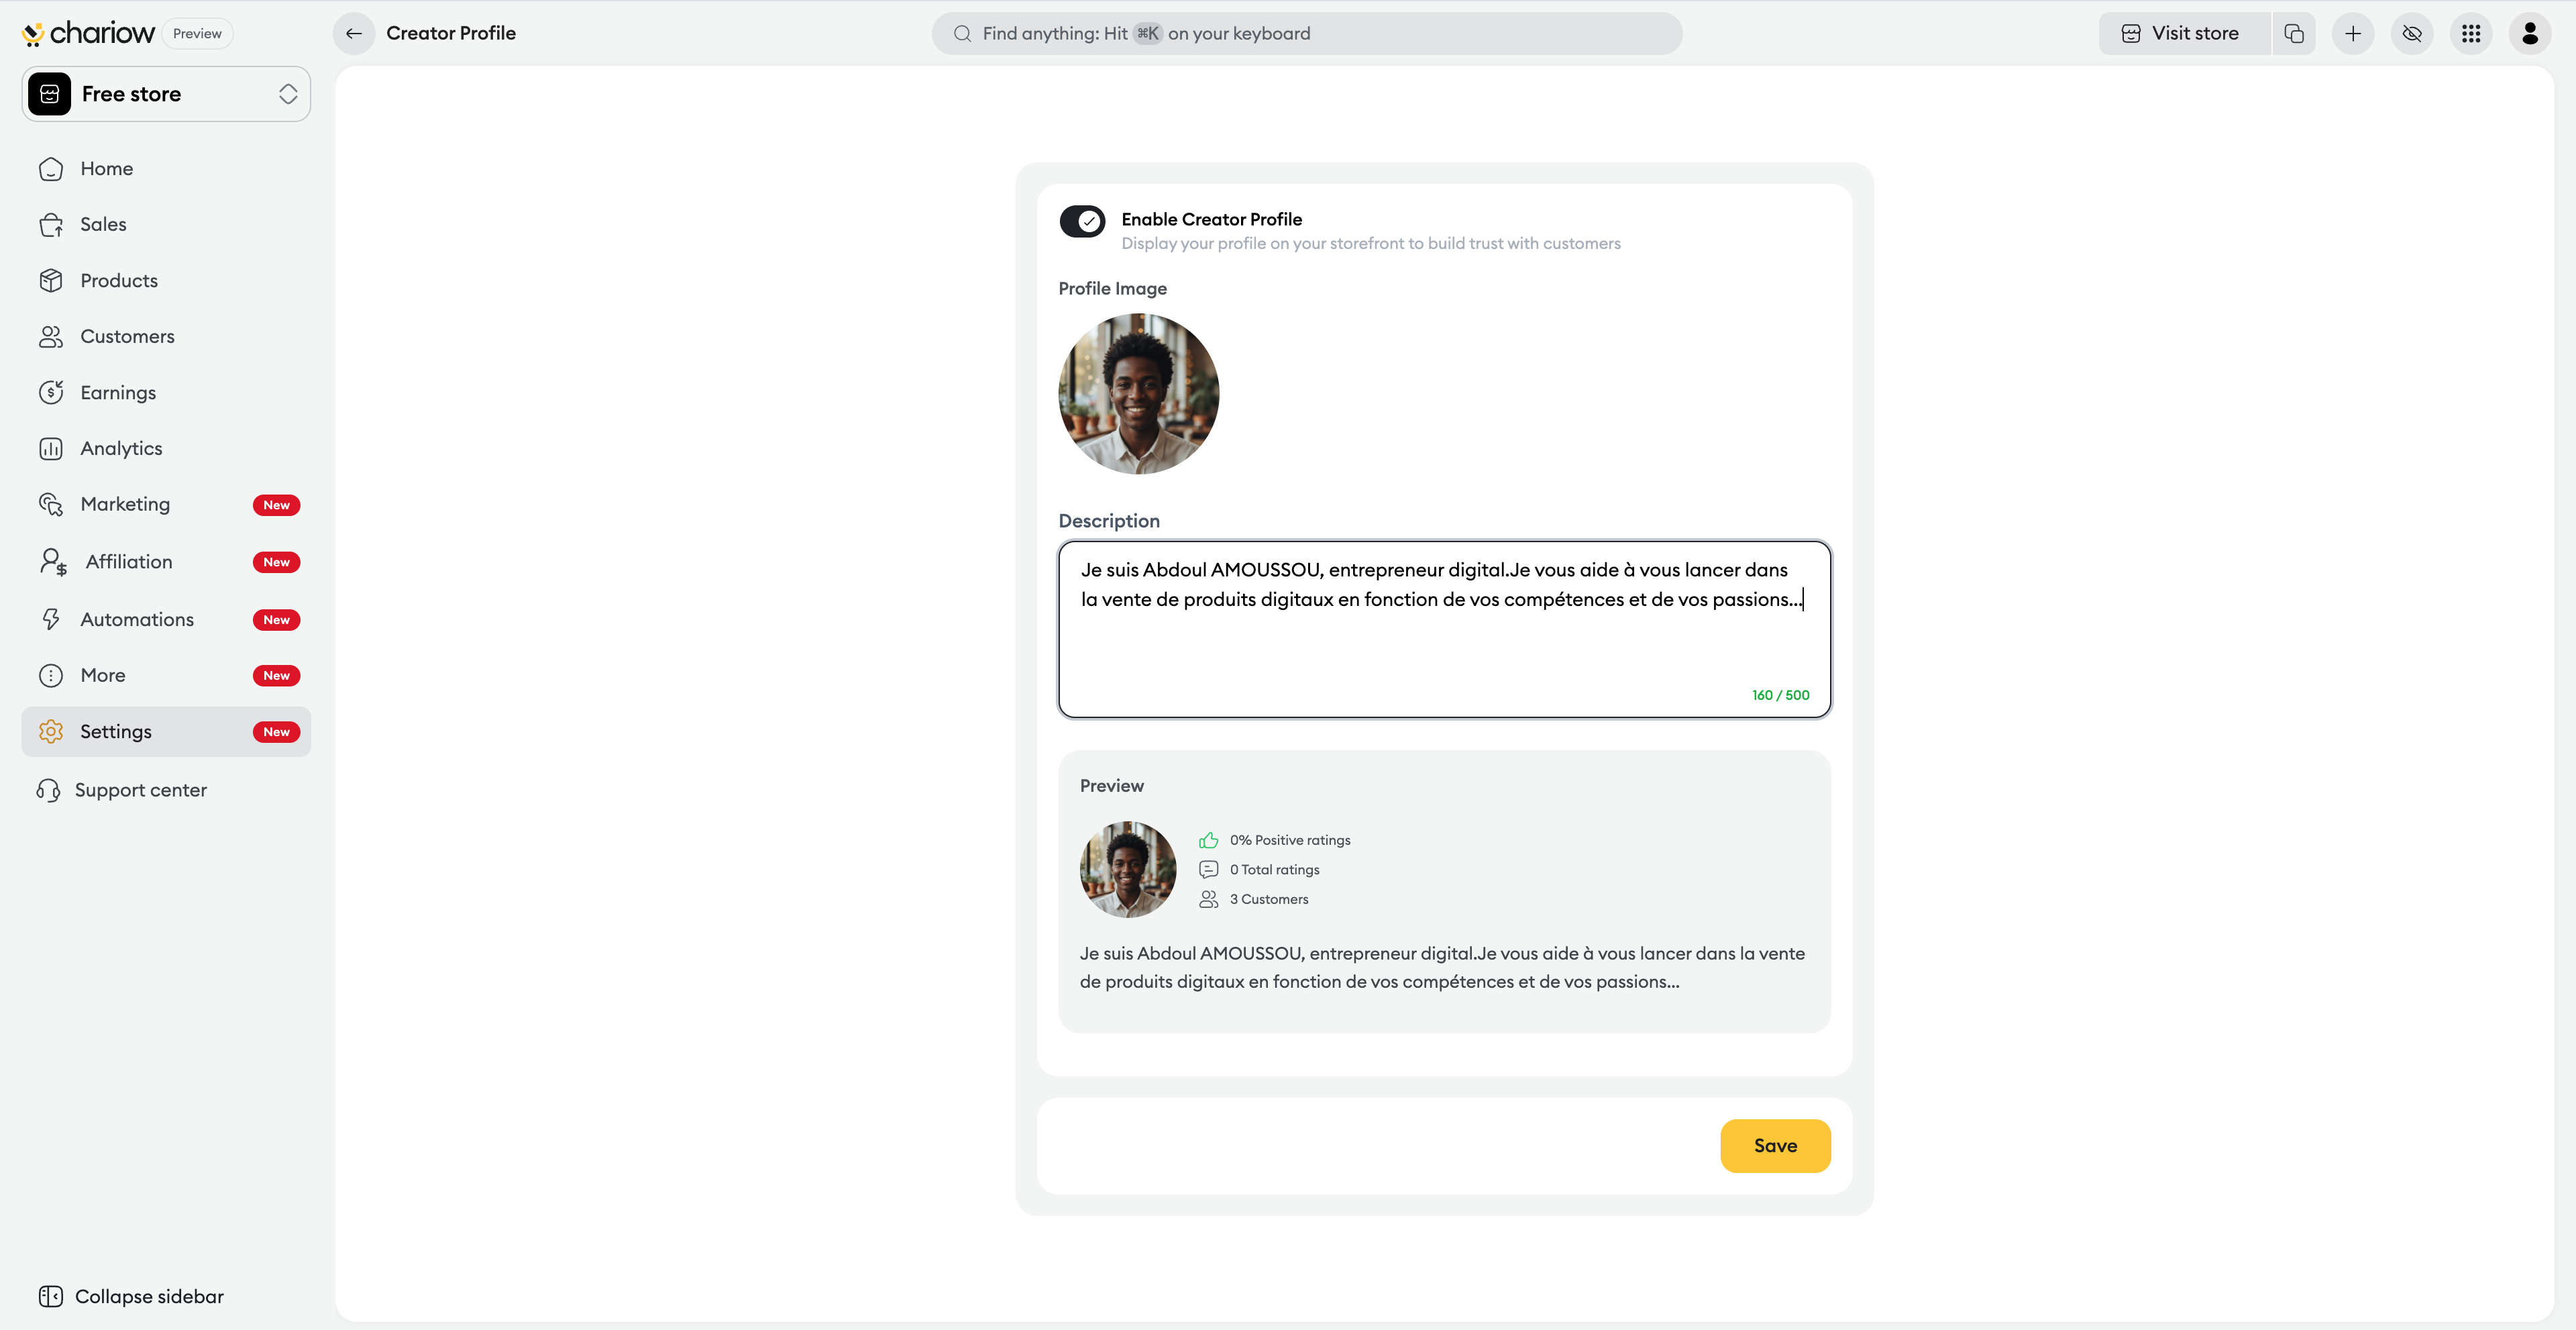Click the Visit store button
The image size is (2576, 1330).
pos(2183,33)
